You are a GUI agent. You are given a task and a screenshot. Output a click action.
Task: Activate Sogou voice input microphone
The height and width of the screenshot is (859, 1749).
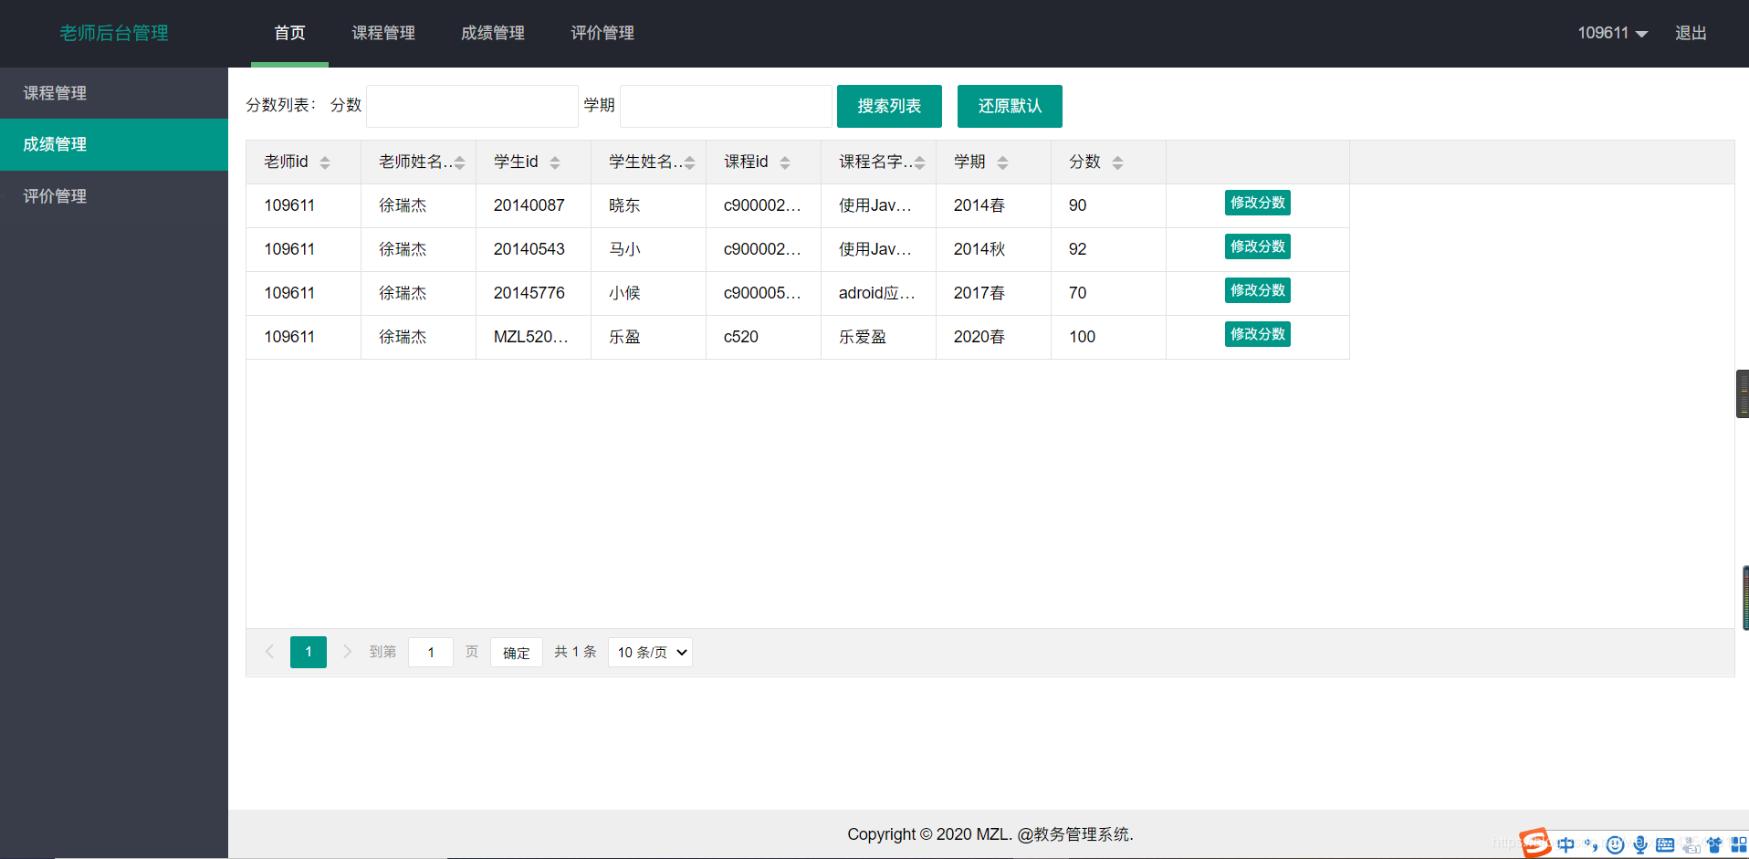pos(1640,844)
